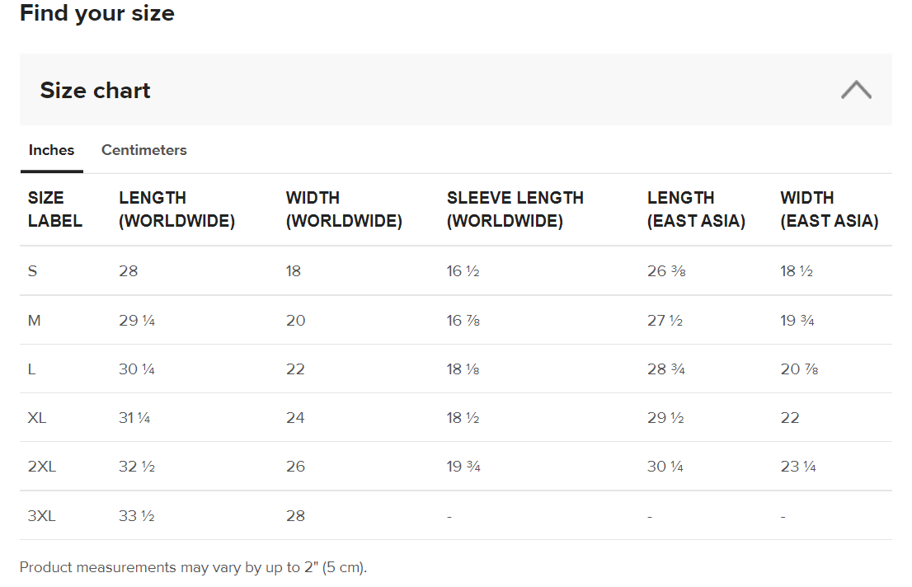Click the product measurements disclaimer text
Screen dimensions: 912x587
(193, 567)
